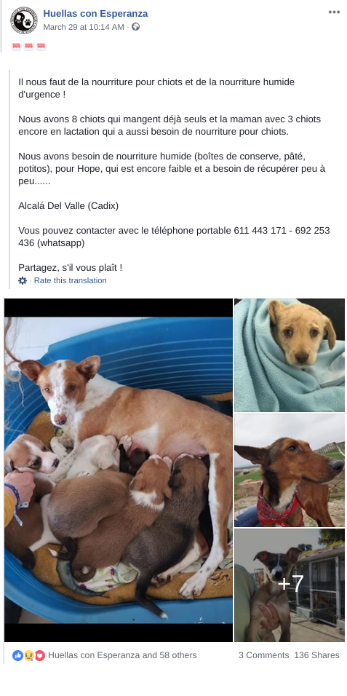Click the third SOS emoji
347x696 pixels.
coord(41,46)
